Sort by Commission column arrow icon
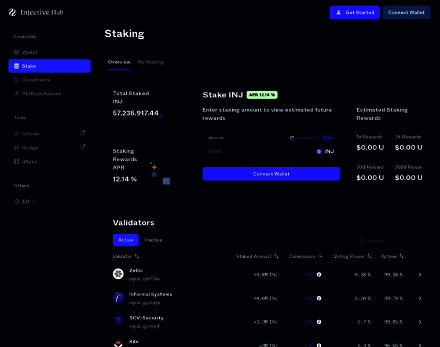This screenshot has height=347, width=440. (320, 256)
